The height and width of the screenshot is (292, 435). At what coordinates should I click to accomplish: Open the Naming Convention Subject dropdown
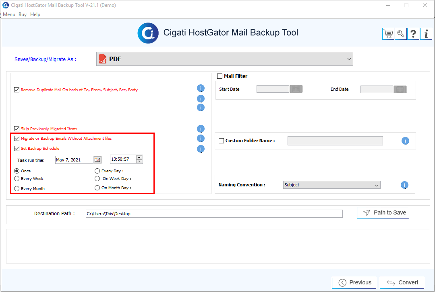[332, 185]
